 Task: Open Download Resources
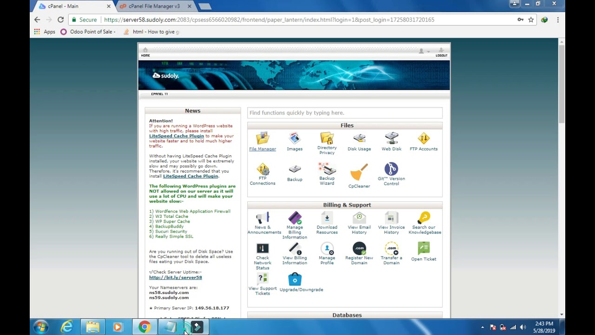point(327,218)
